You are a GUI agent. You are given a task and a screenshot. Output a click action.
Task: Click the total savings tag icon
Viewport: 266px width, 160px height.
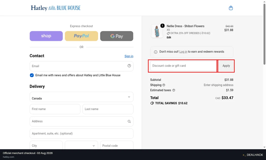tap(152, 103)
